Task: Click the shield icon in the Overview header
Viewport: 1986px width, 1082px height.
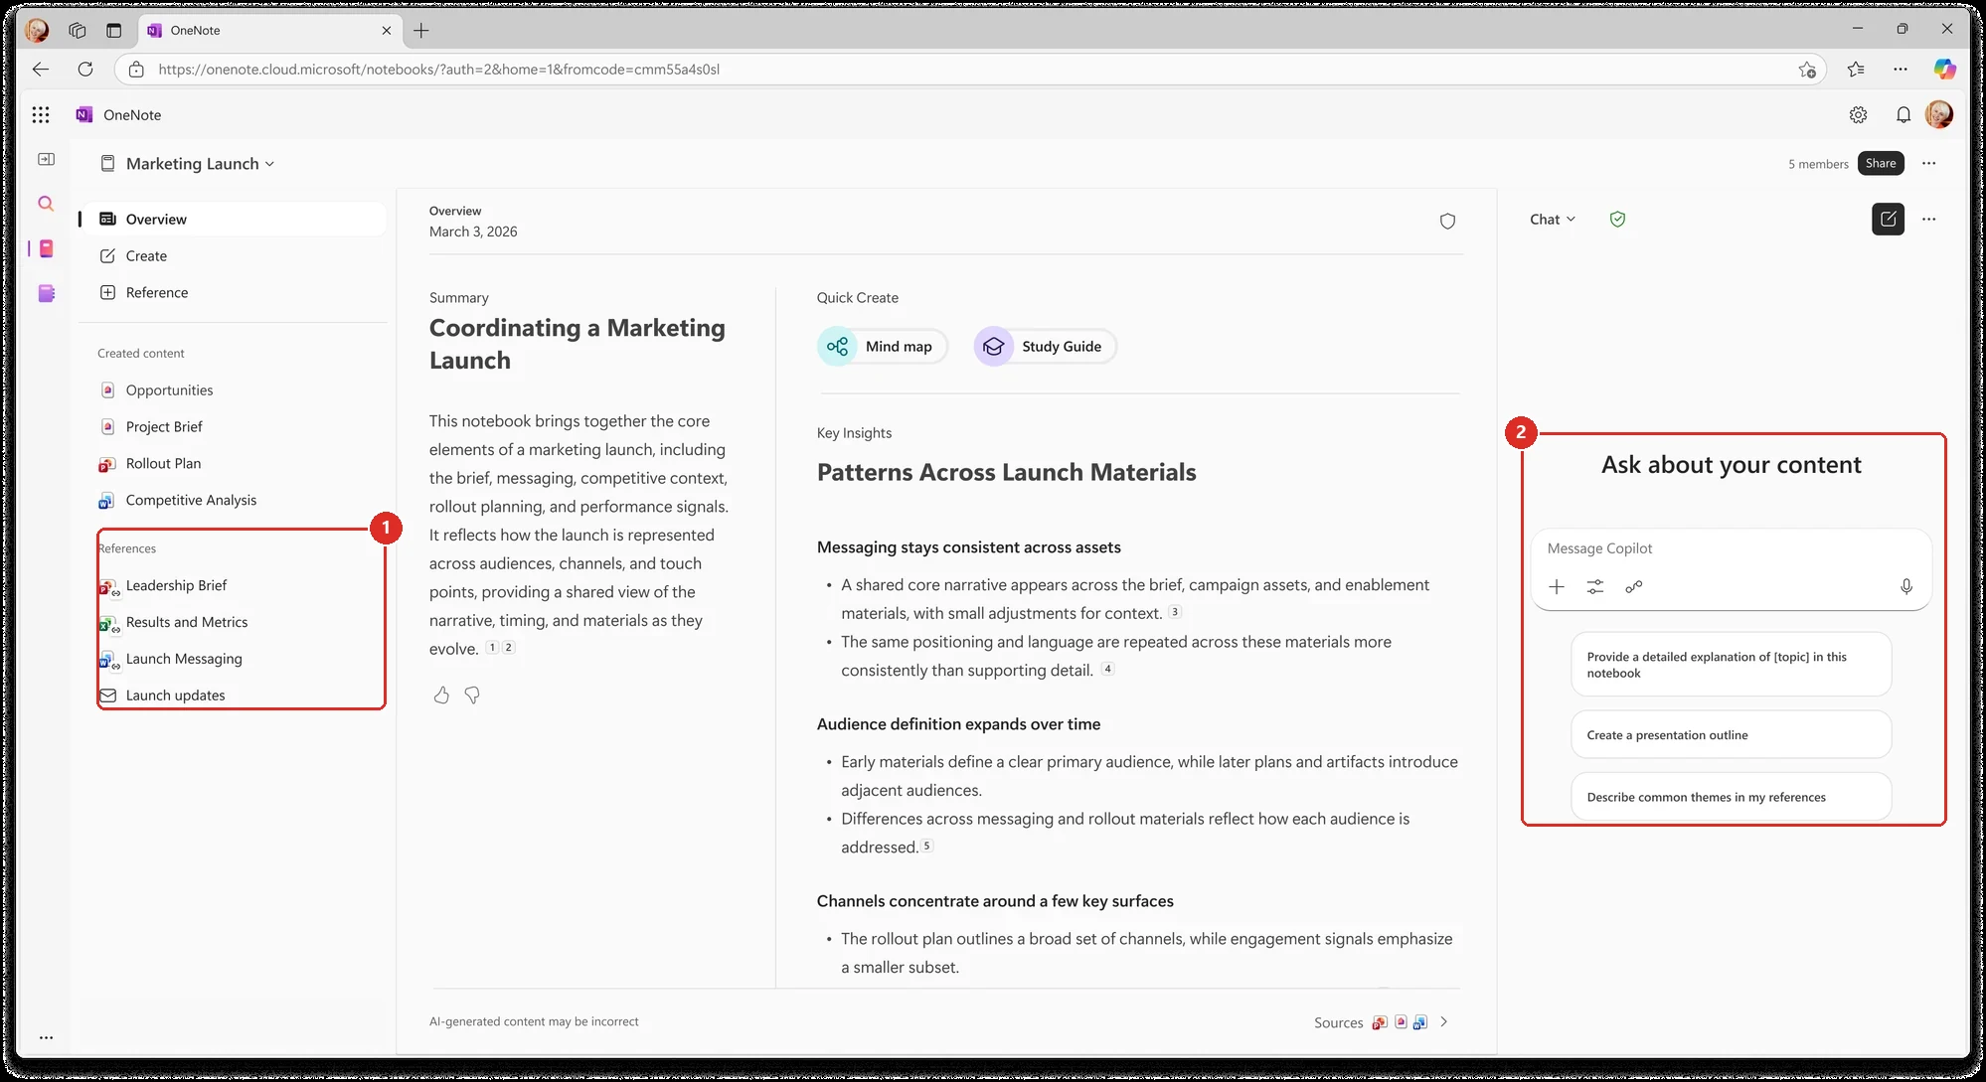Action: (x=1447, y=222)
